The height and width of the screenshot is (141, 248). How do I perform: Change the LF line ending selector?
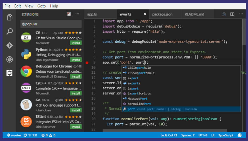point(213,135)
